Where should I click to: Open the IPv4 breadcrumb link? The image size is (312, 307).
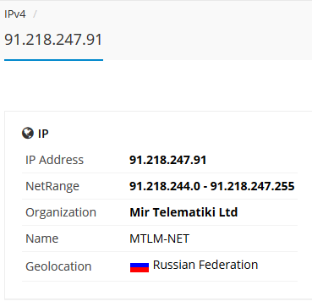coord(15,14)
